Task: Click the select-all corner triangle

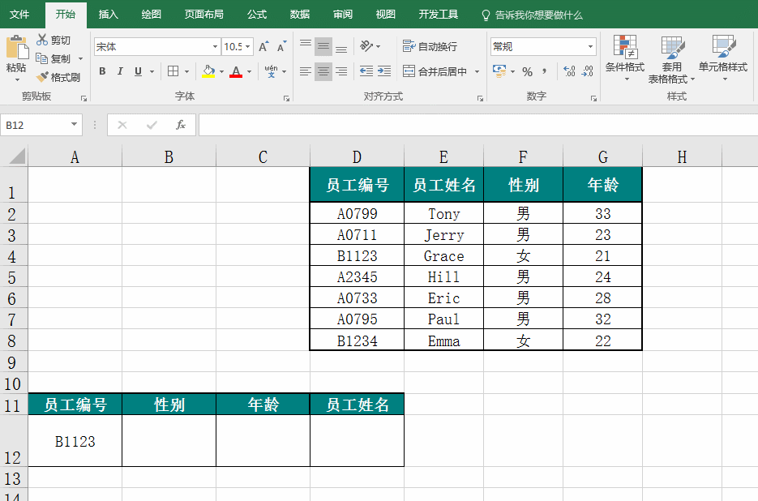Action: (x=15, y=156)
